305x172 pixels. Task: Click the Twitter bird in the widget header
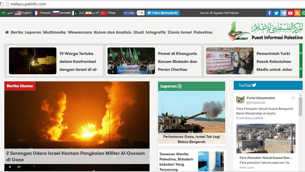pyautogui.click(x=254, y=85)
